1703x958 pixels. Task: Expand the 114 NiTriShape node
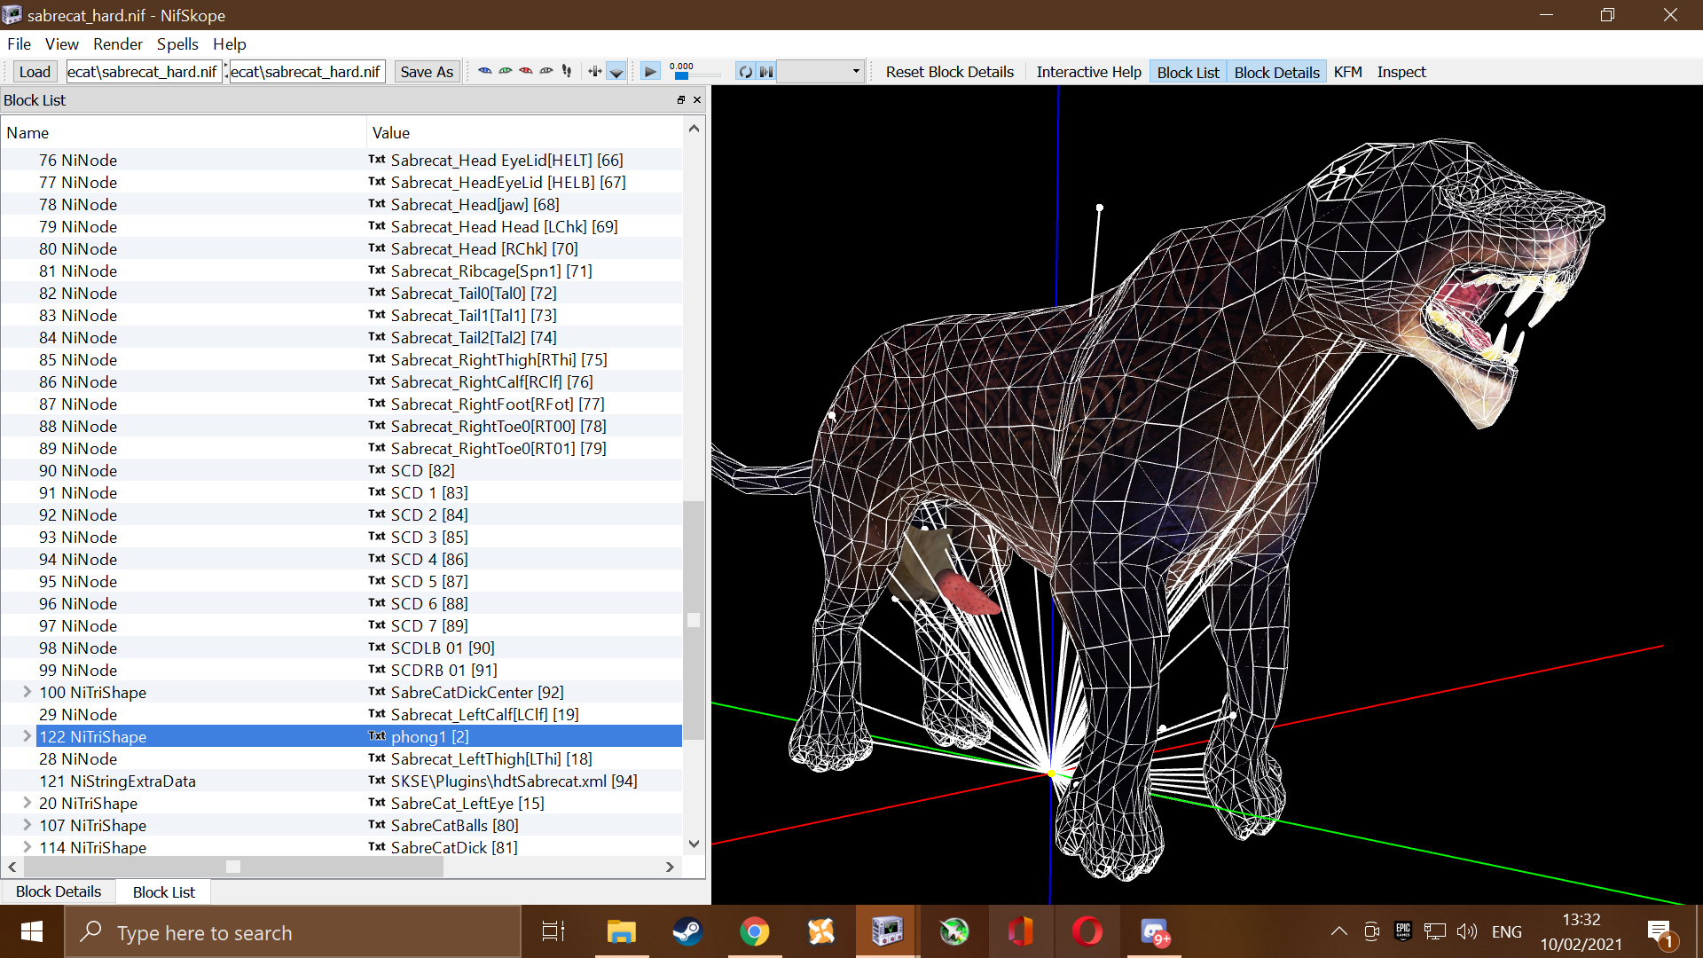pyautogui.click(x=27, y=847)
